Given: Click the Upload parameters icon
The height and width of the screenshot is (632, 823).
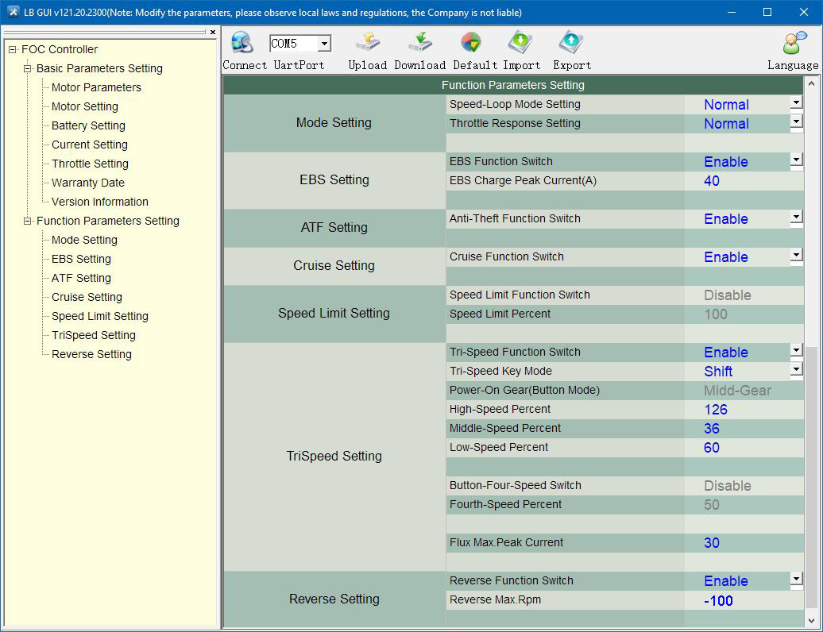Looking at the screenshot, I should pos(367,43).
